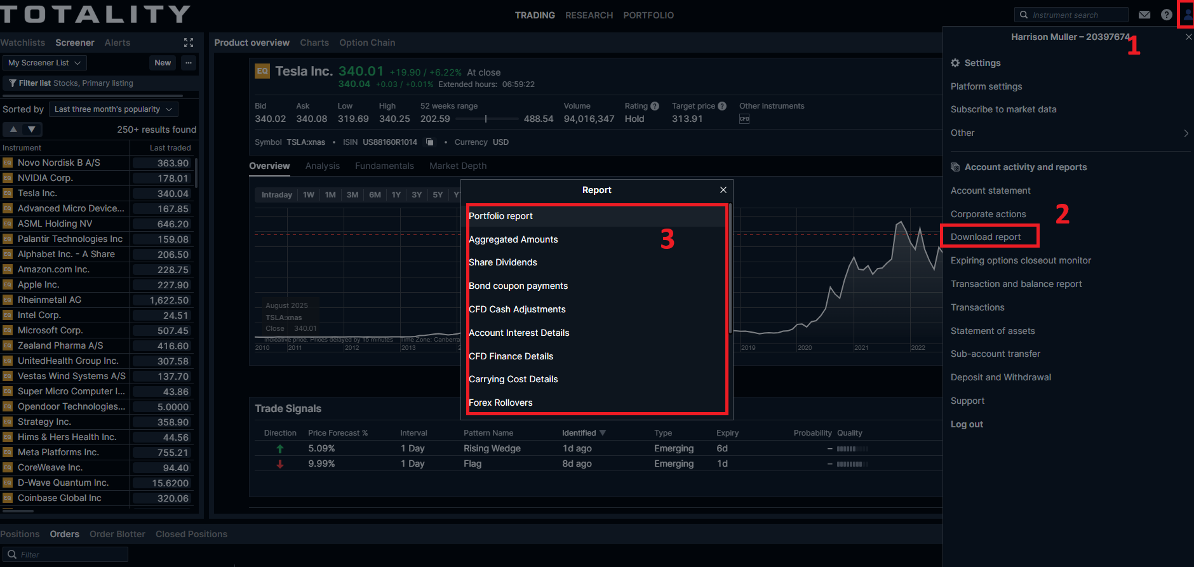Click the horizontal scrollbar under Filter list

[x=93, y=96]
